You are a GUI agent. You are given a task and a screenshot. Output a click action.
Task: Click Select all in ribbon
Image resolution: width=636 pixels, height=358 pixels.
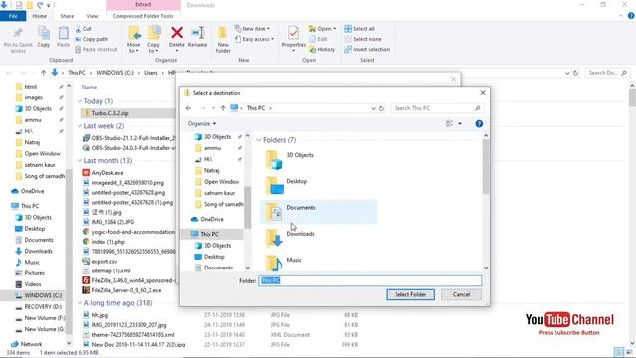point(359,29)
